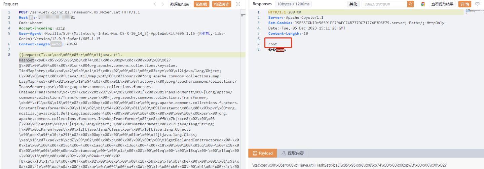This screenshot has width=484, height=169.
Task: Go to the previous request arrow
Action: (x=154, y=4)
